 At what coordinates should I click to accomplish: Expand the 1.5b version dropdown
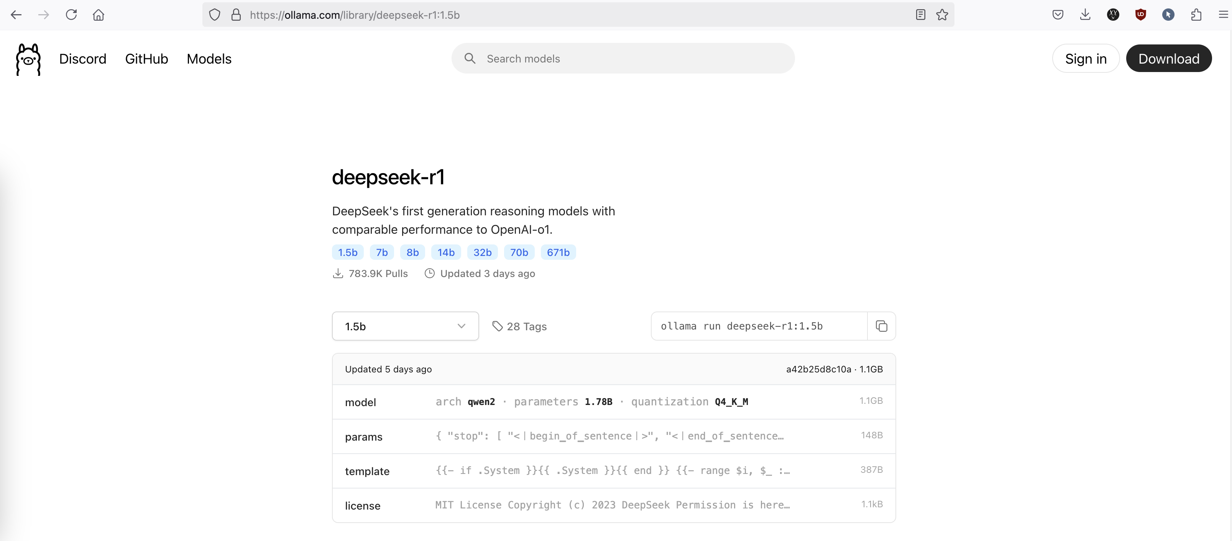[405, 326]
